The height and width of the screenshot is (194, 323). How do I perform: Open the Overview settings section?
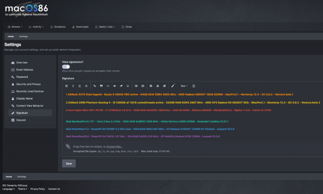(30, 63)
